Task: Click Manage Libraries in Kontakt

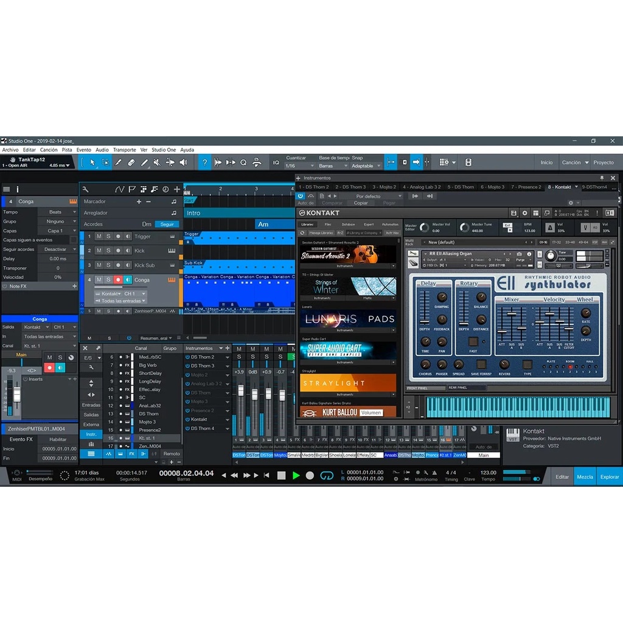Action: point(321,233)
